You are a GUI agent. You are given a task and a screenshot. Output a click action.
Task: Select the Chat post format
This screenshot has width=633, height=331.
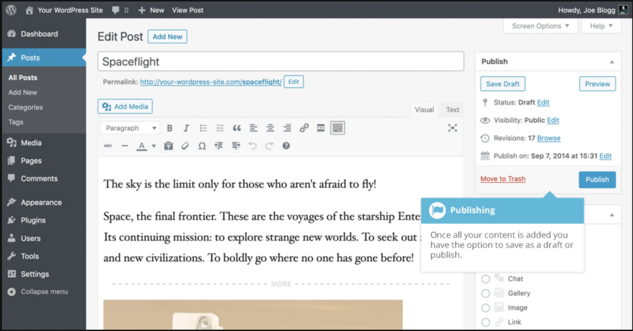485,279
